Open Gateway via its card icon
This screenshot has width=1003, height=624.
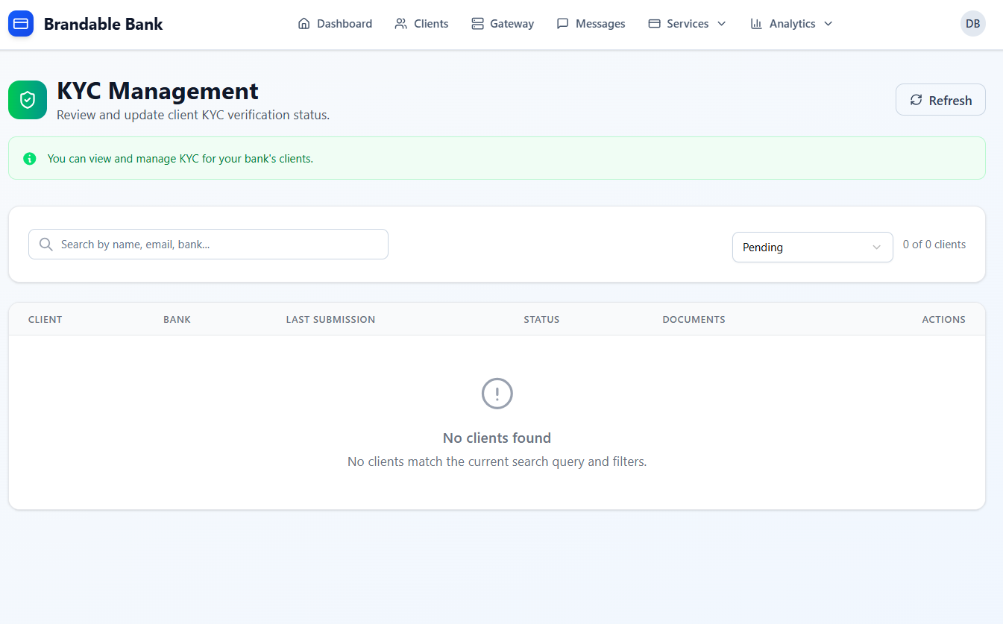477,23
